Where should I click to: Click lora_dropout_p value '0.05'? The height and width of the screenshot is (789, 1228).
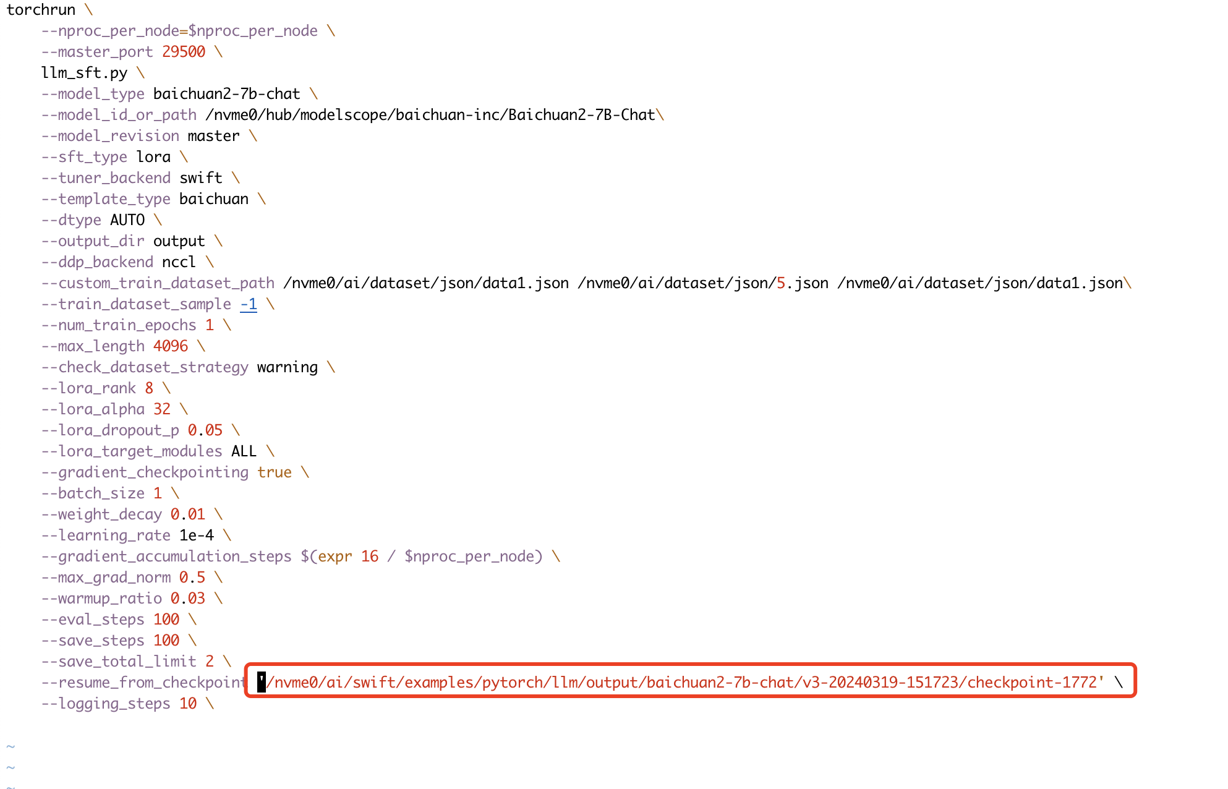point(205,430)
